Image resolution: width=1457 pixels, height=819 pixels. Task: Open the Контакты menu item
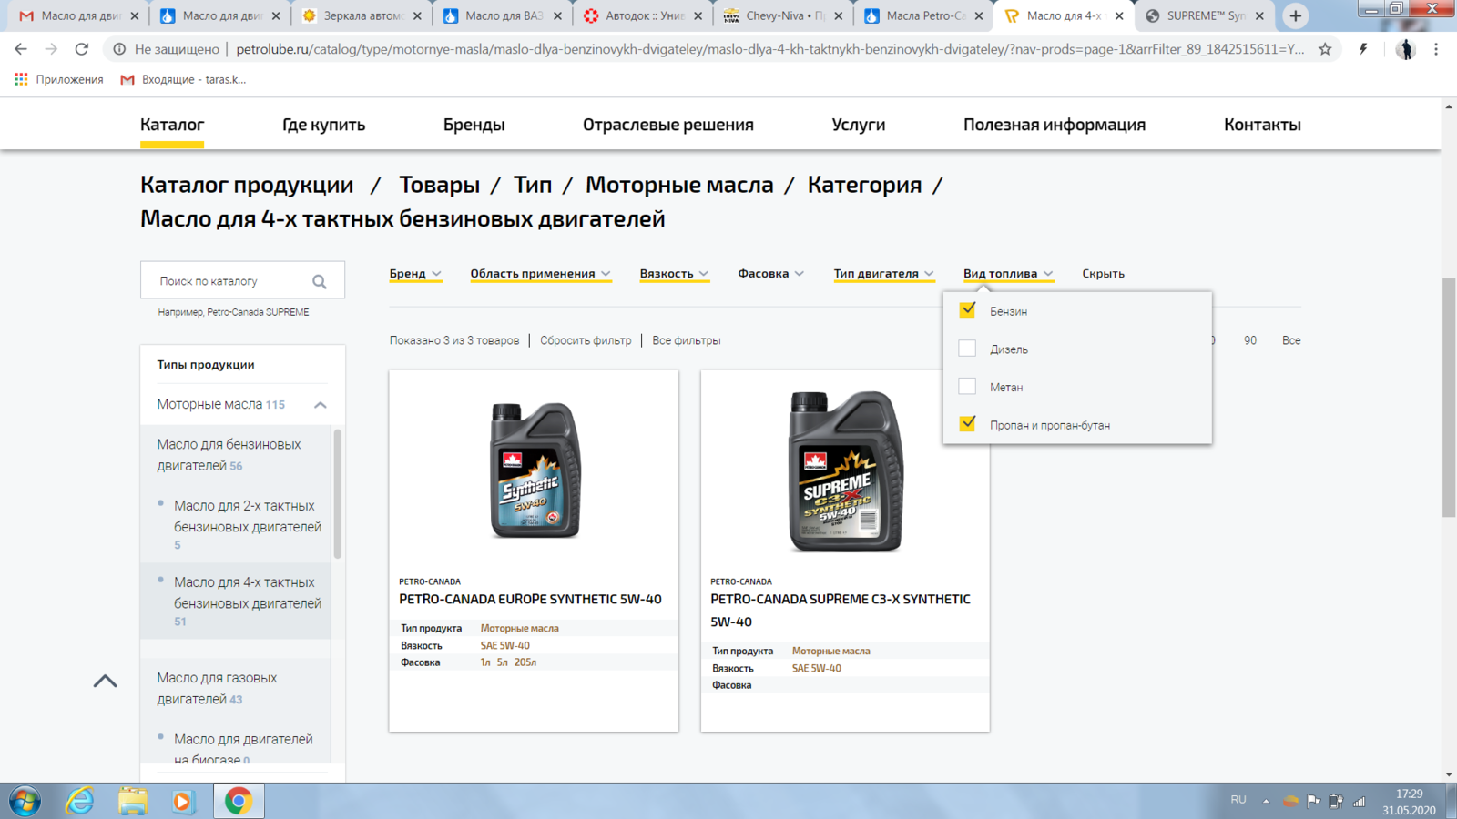pyautogui.click(x=1262, y=125)
